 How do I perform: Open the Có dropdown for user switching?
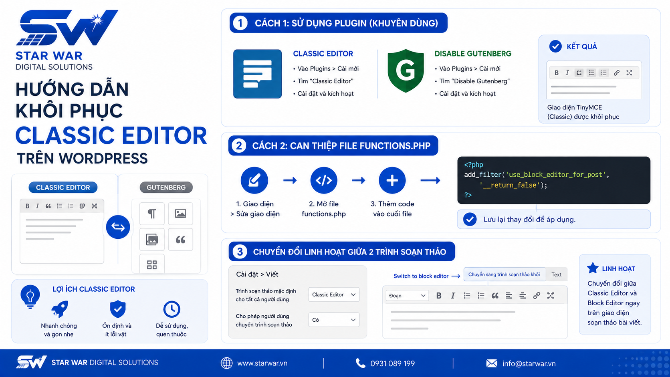(x=334, y=320)
